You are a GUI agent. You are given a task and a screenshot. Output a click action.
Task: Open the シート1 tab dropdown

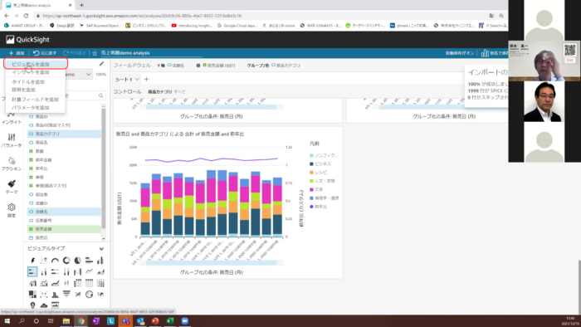[137, 79]
